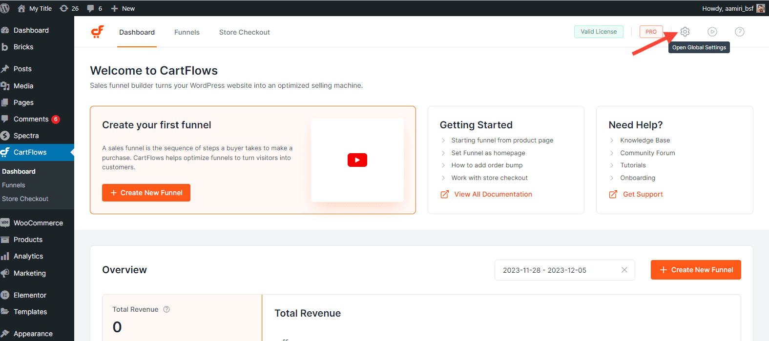
Task: Open the comments bubble in admin bar
Action: (x=94, y=8)
